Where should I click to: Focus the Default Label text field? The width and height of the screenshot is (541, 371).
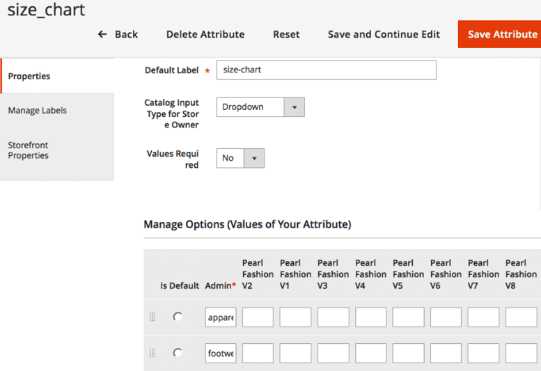(x=326, y=70)
